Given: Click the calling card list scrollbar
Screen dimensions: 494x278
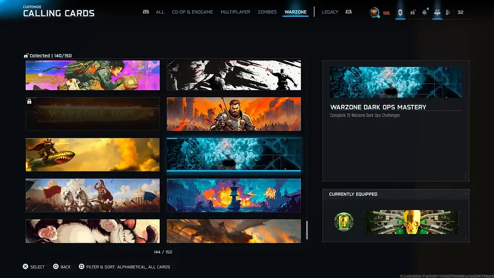Looking at the screenshot, I should [307, 230].
